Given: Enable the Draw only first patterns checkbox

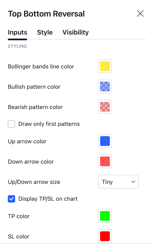Looking at the screenshot, I should click(x=11, y=124).
